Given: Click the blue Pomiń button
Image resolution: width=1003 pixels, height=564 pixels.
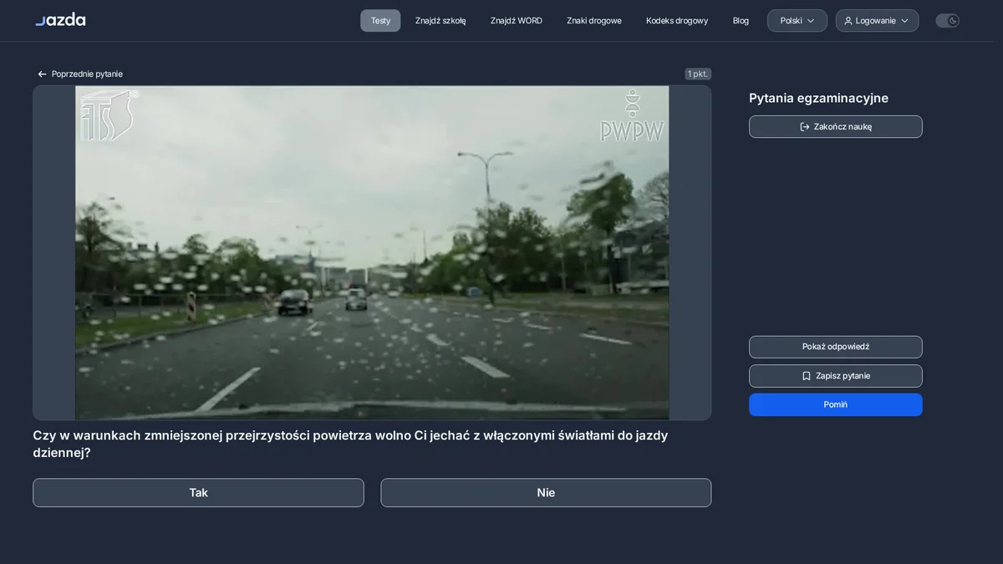Looking at the screenshot, I should (836, 404).
